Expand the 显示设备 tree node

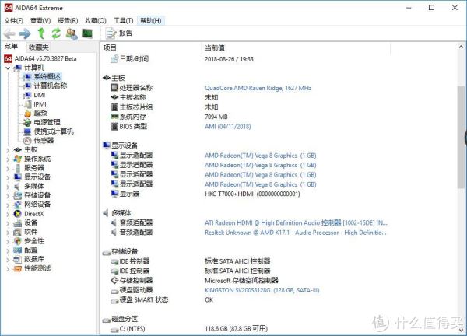click(8, 177)
